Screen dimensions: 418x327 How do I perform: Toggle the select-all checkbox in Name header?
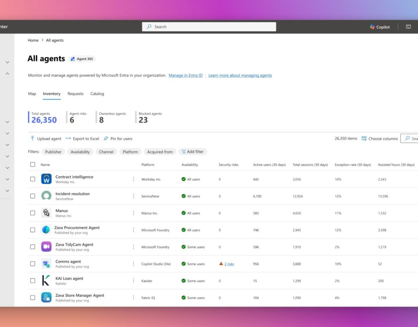point(33,165)
